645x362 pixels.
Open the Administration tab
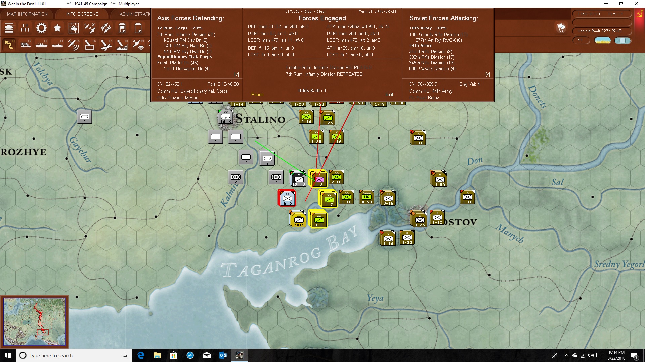(x=134, y=14)
